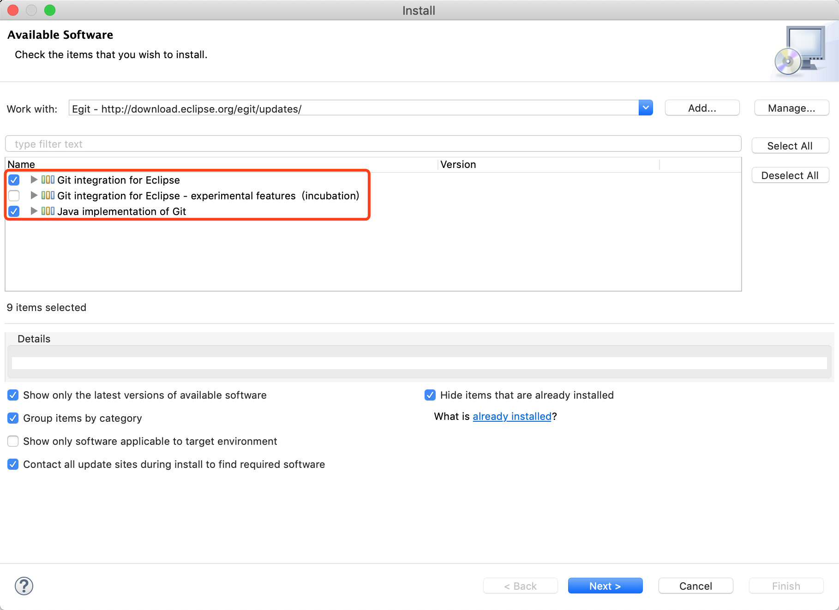839x610 pixels.
Task: Click the Next > button
Action: click(605, 586)
